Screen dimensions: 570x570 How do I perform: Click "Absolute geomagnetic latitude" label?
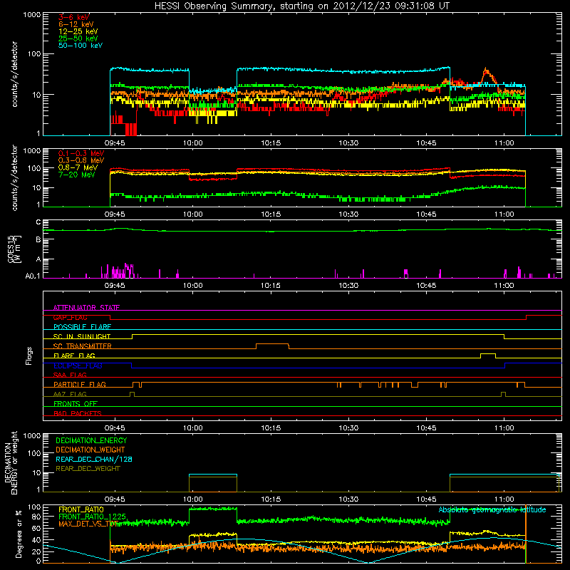pos(492,509)
